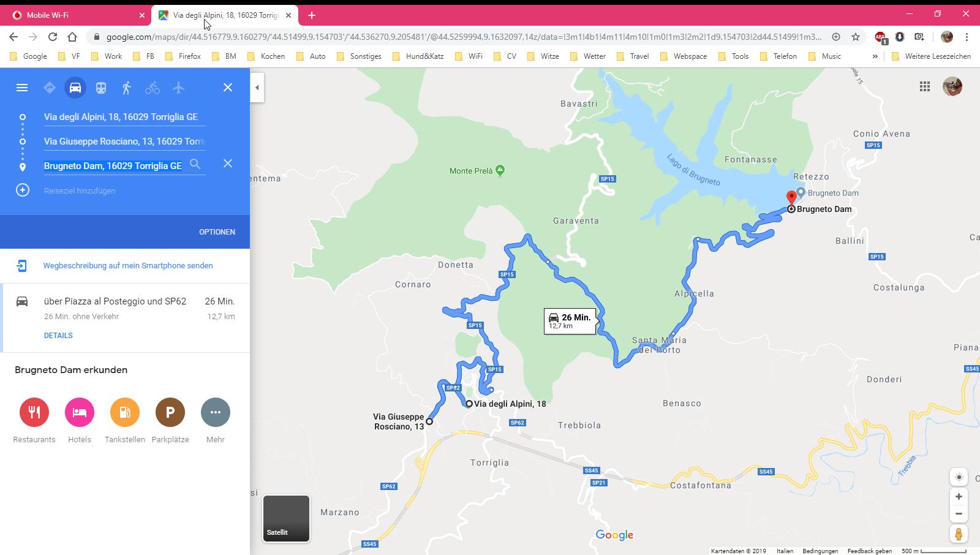
Task: Open the Adblock extension icon
Action: (x=880, y=37)
